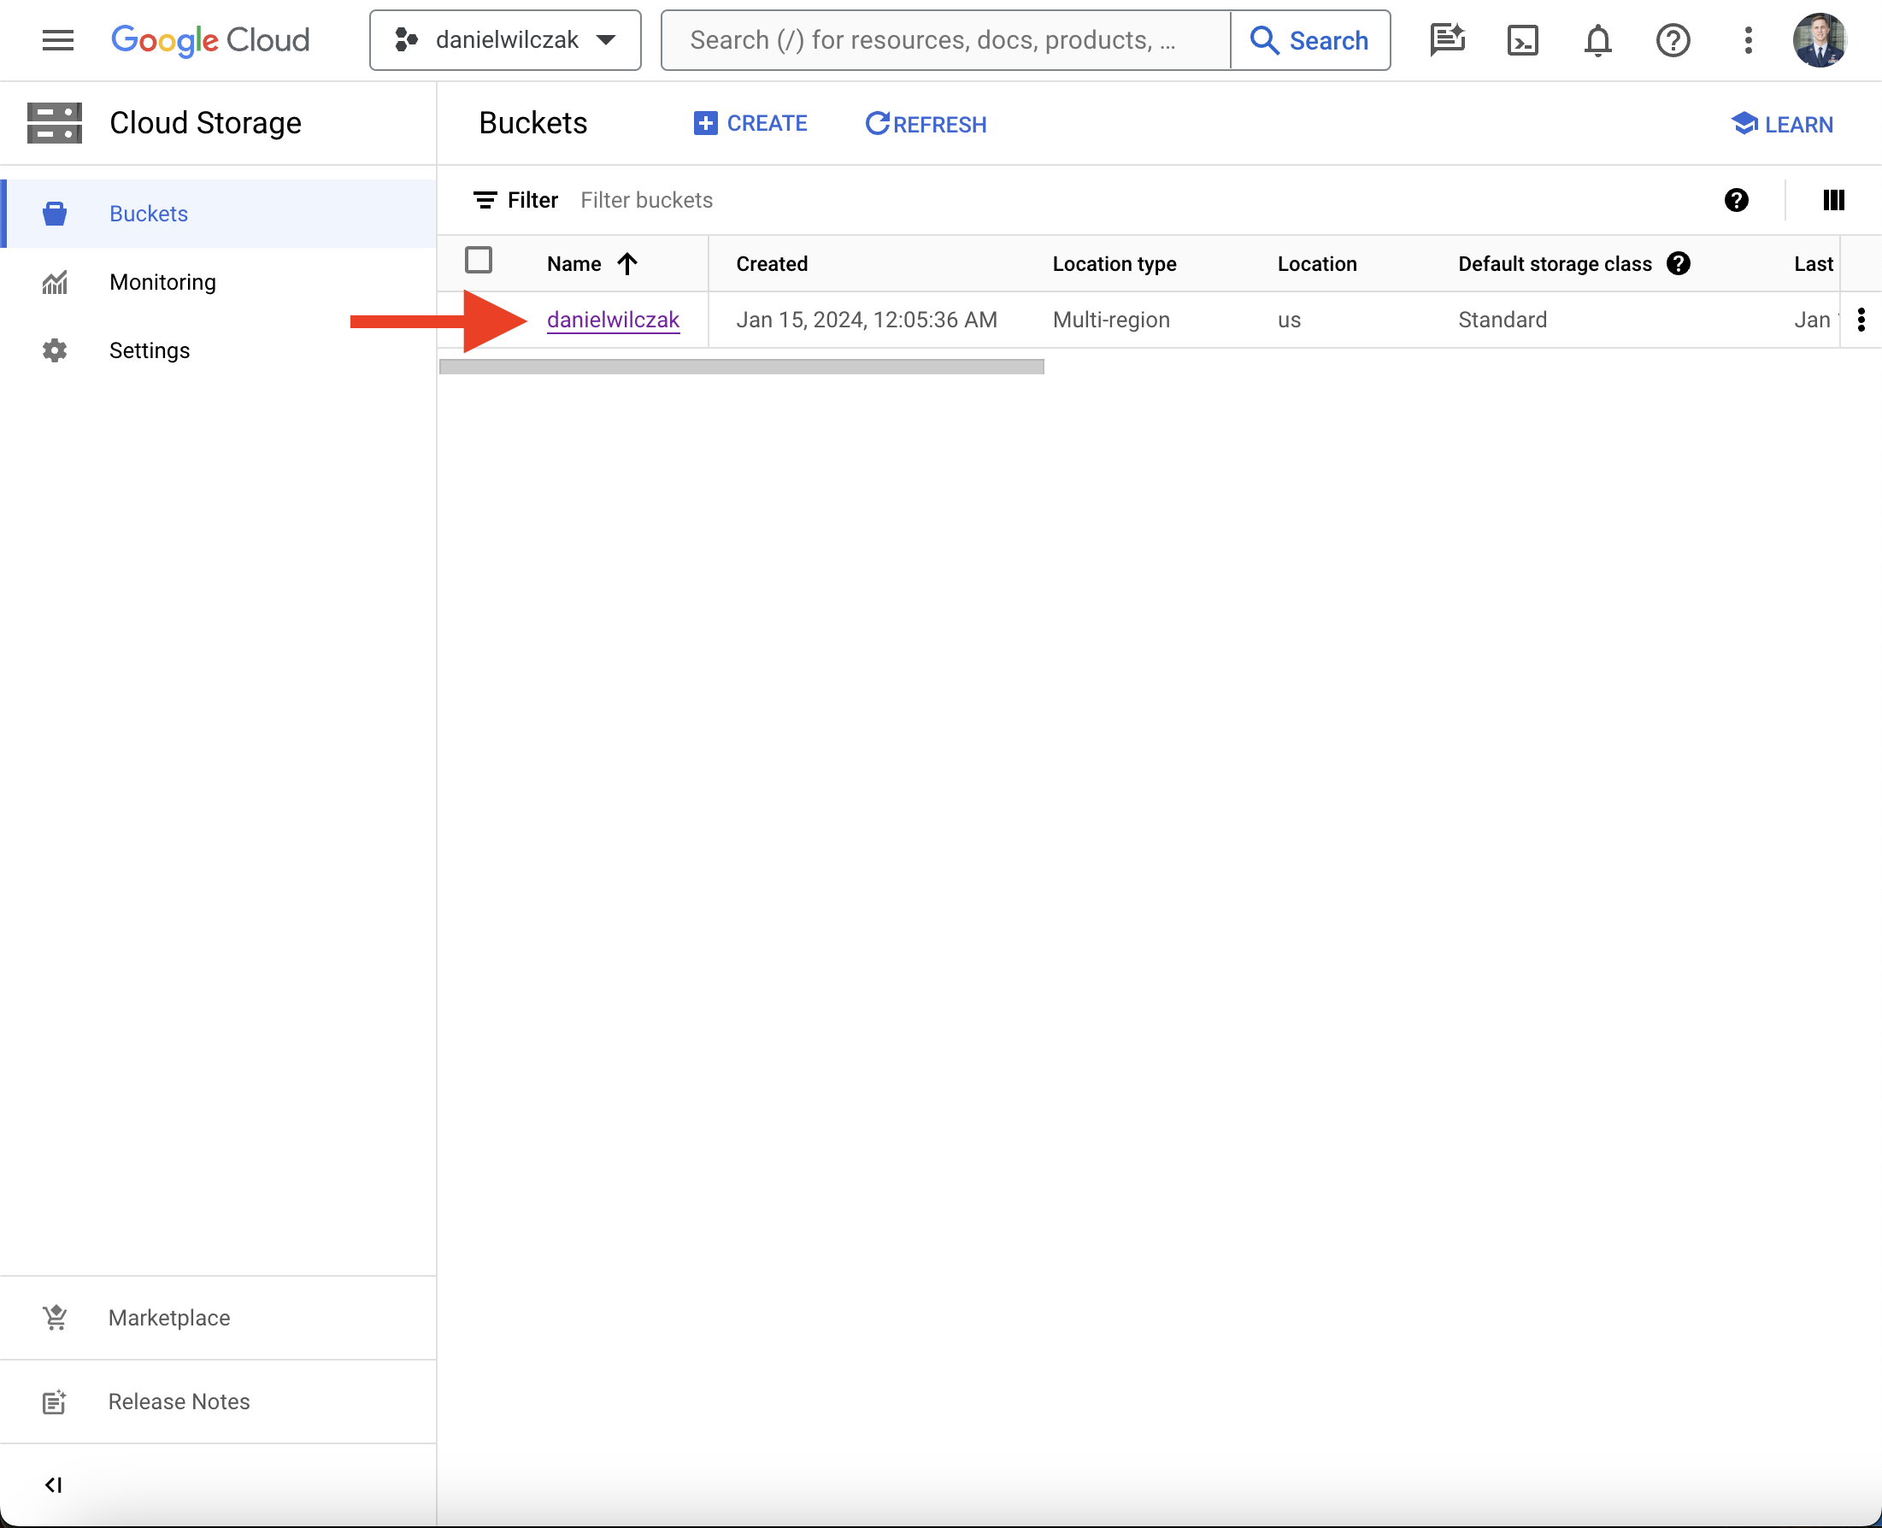Click the Location column header
1882x1528 pixels.
(1317, 264)
